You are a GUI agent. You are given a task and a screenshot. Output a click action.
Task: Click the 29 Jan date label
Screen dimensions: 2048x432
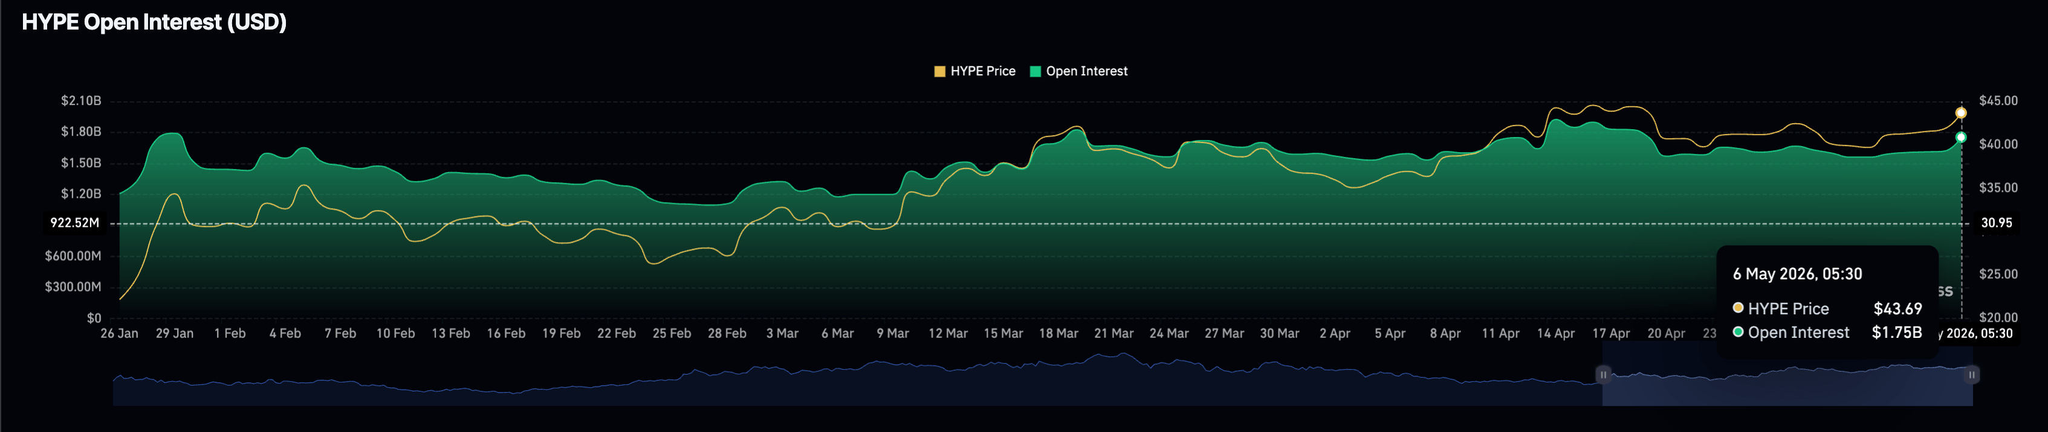(x=174, y=334)
